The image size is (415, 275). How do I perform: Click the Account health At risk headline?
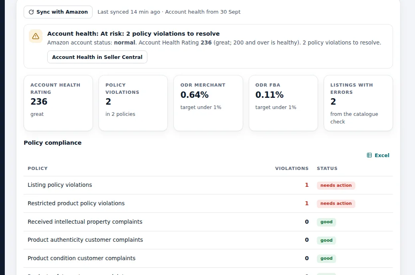click(133, 34)
